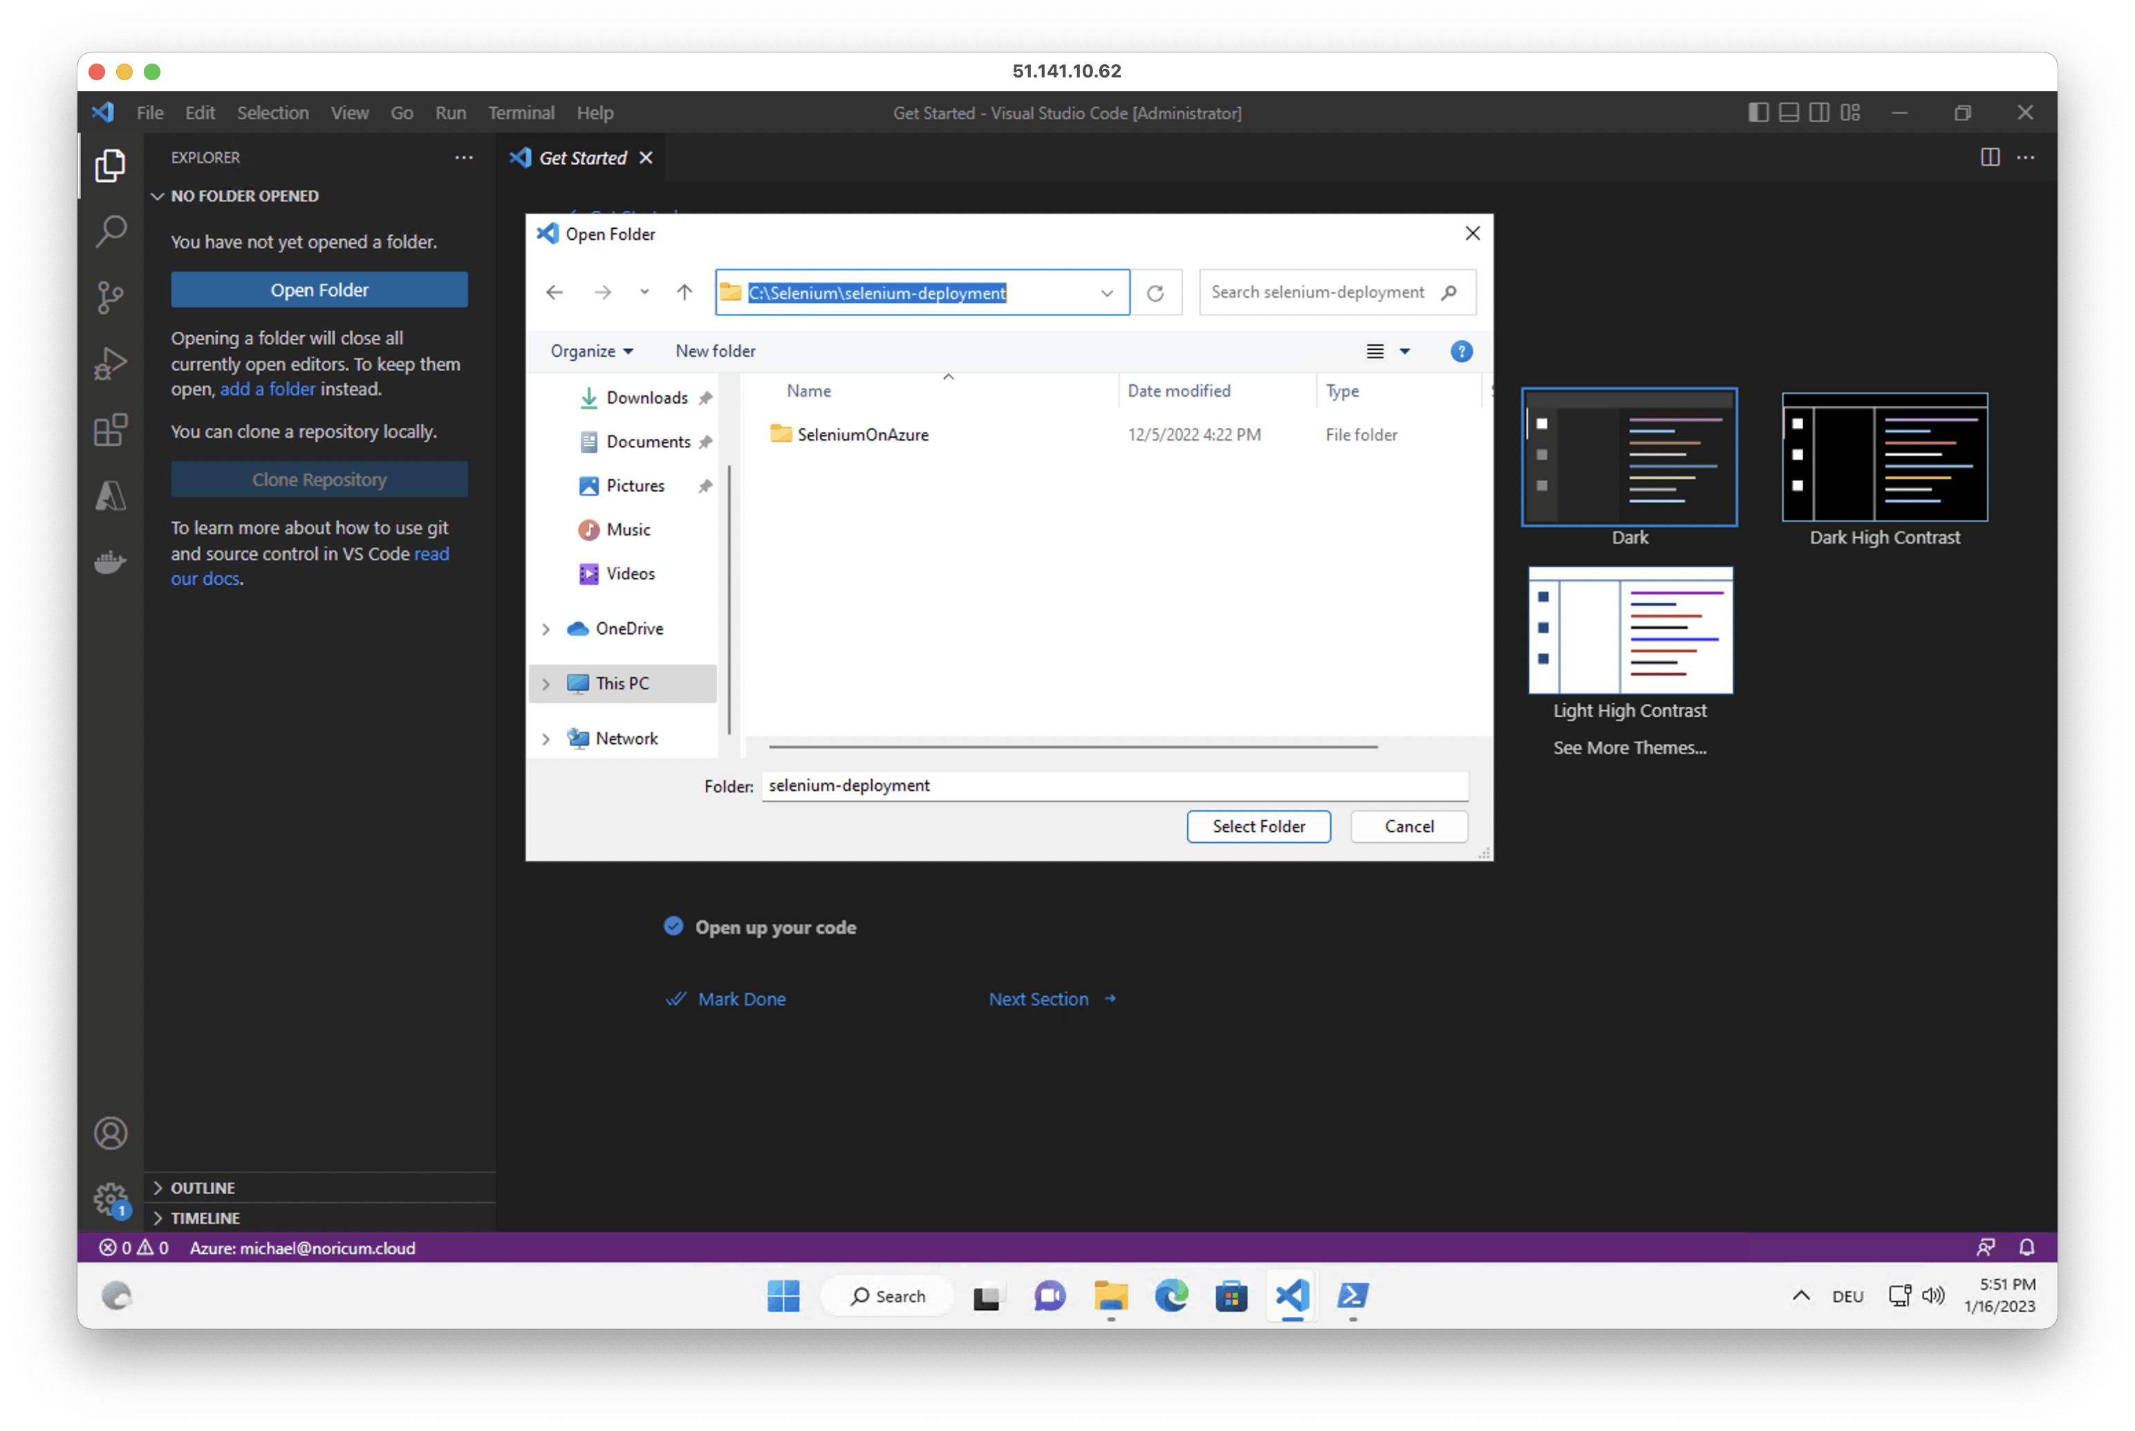
Task: Open the Terminal menu
Action: [x=521, y=113]
